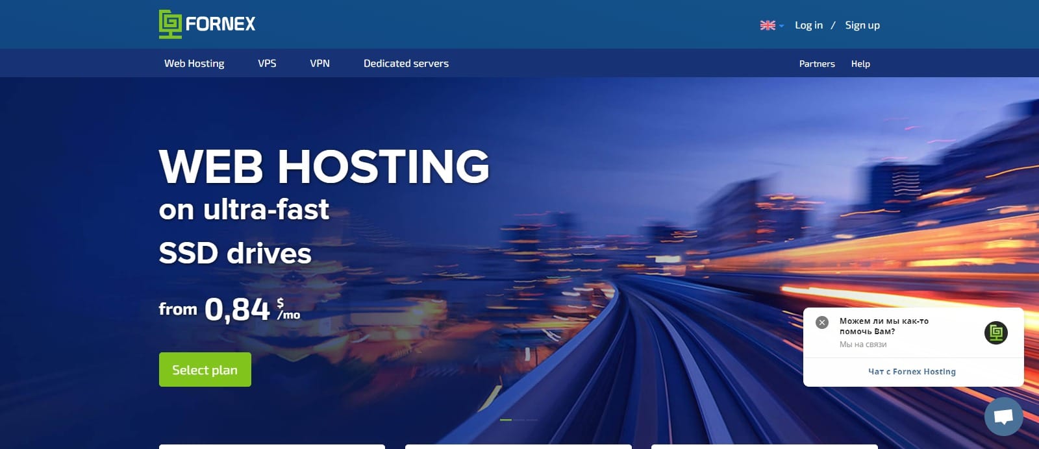Open Dedicated servers section
1039x449 pixels.
pos(406,63)
